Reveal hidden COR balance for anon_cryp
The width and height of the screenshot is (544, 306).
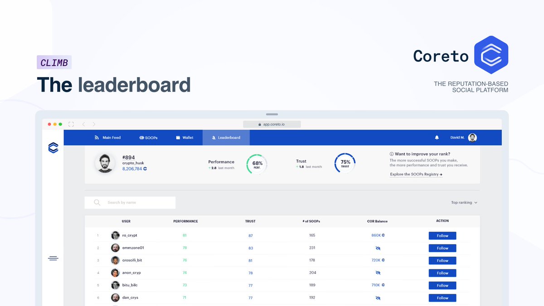click(x=378, y=273)
